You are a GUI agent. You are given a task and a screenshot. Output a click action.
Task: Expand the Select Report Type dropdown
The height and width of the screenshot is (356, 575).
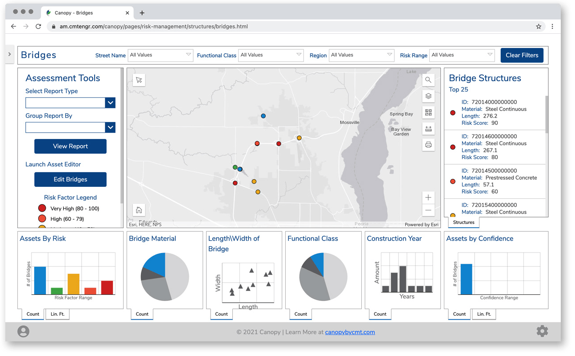click(x=71, y=103)
